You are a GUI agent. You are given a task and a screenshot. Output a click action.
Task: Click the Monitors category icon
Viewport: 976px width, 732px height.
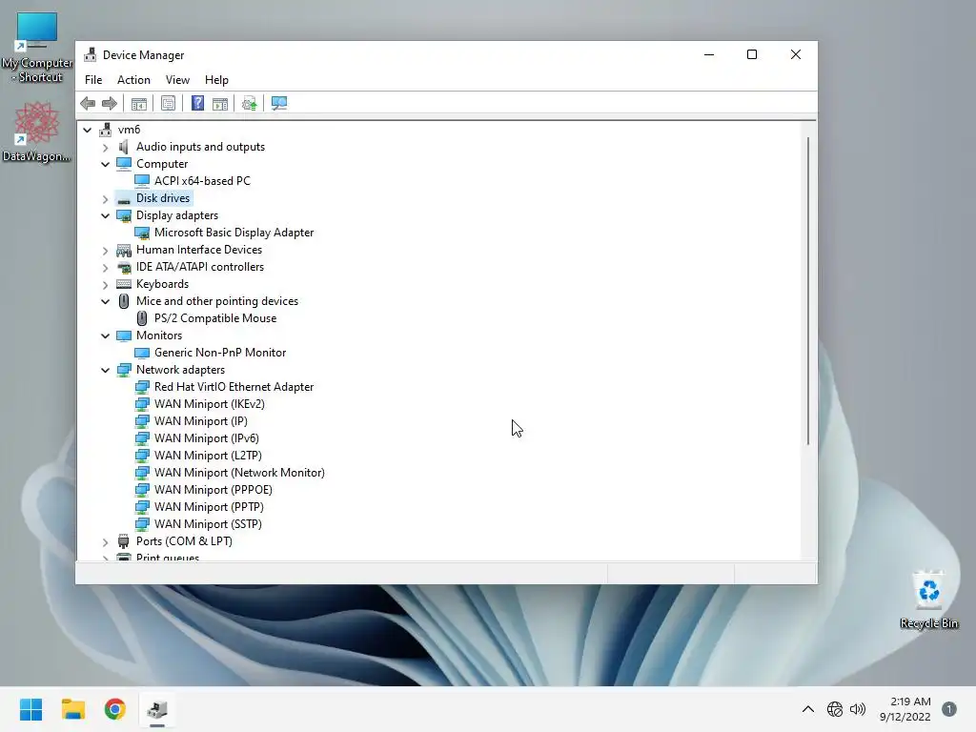coord(124,335)
